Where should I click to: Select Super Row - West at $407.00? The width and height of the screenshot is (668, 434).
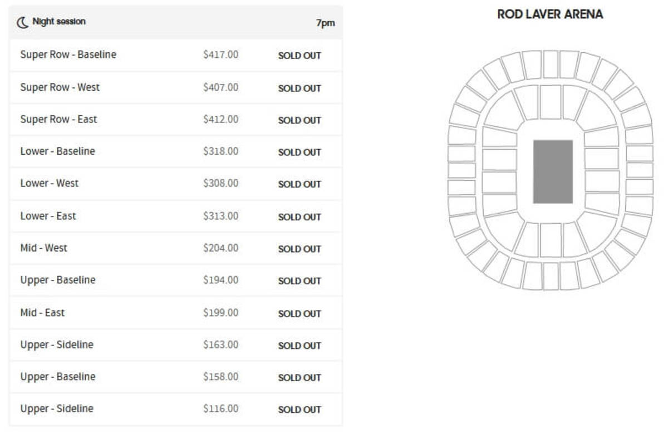175,87
